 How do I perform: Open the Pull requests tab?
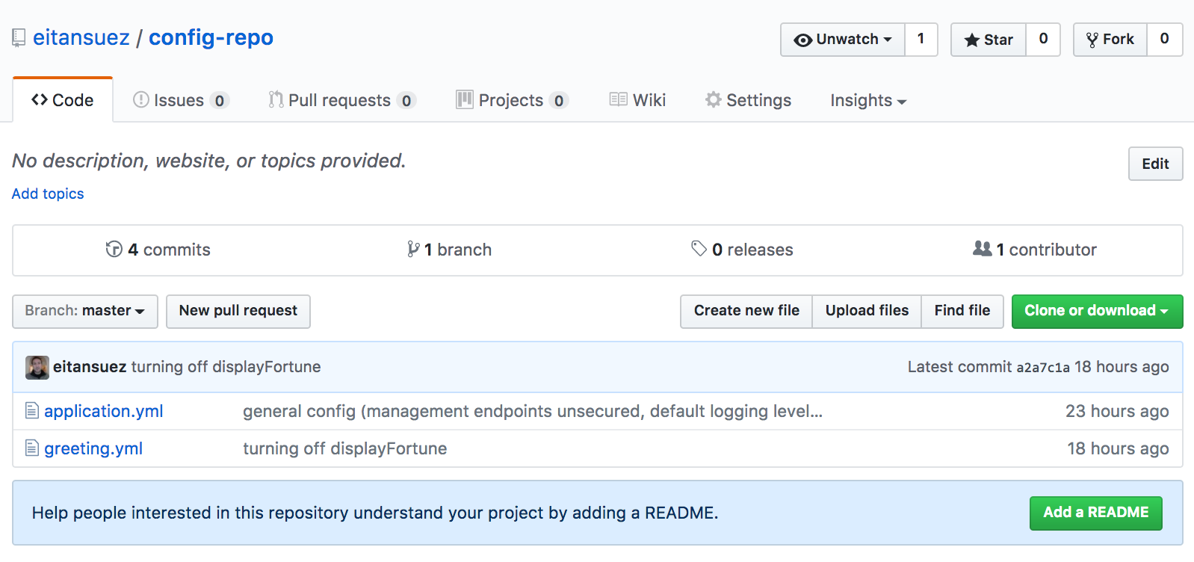coord(342,100)
